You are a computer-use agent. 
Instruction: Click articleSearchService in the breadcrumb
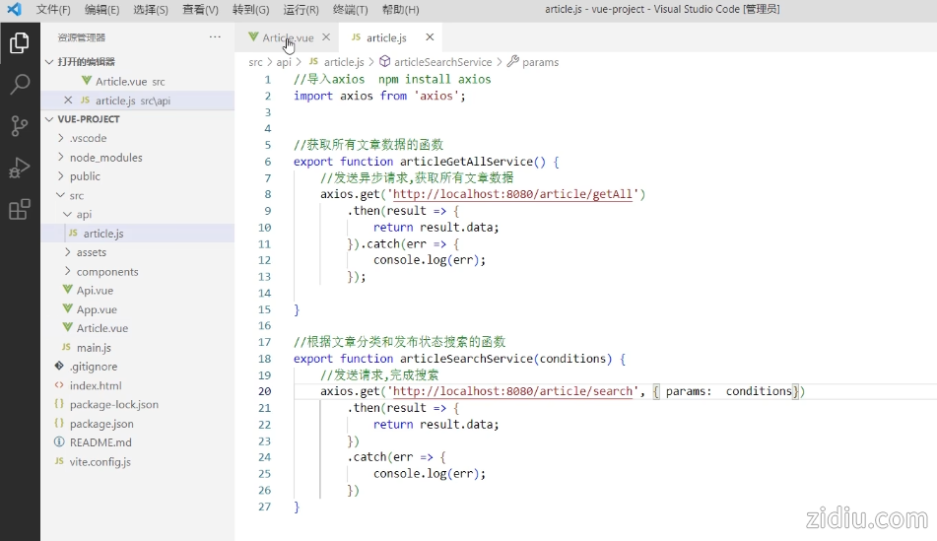point(442,62)
